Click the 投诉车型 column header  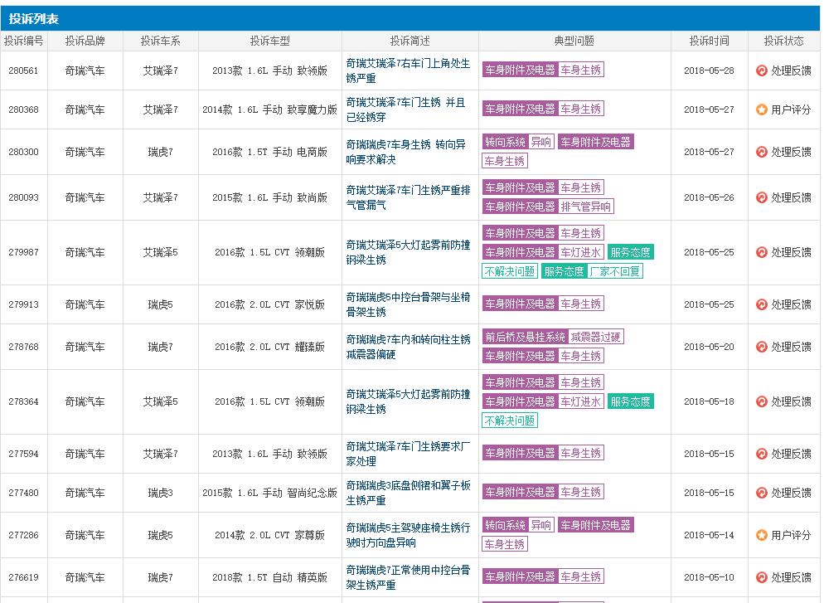pos(269,41)
